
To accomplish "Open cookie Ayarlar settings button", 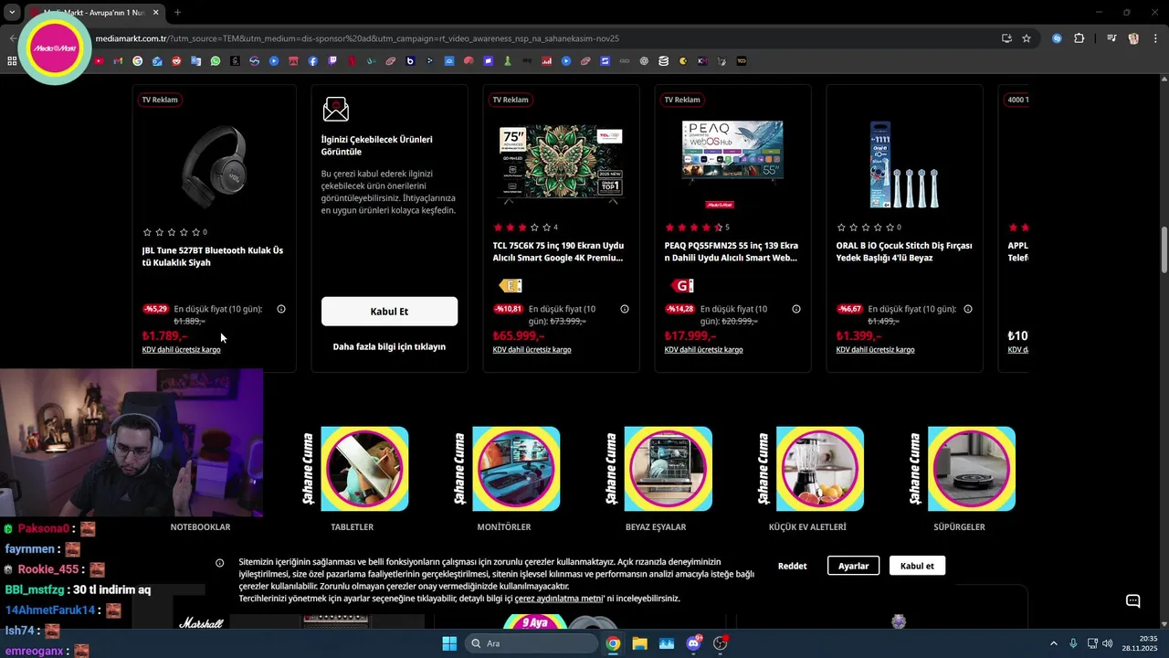I will [854, 566].
